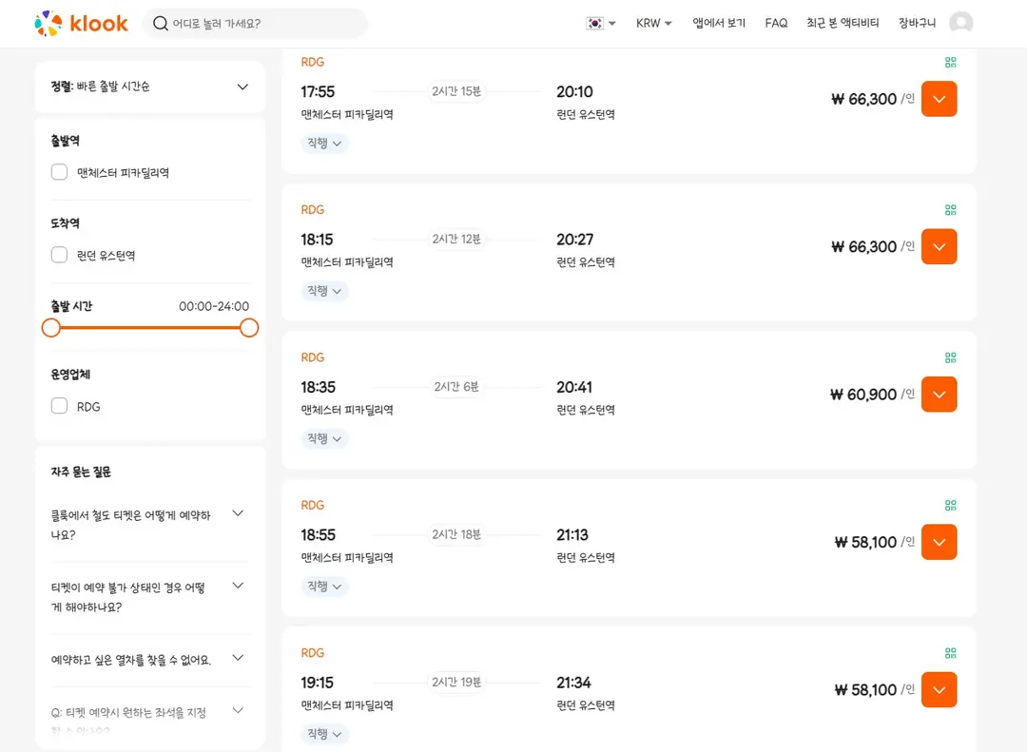This screenshot has width=1027, height=752.
Task: Expand fares for the 18:15 train
Action: coord(939,246)
